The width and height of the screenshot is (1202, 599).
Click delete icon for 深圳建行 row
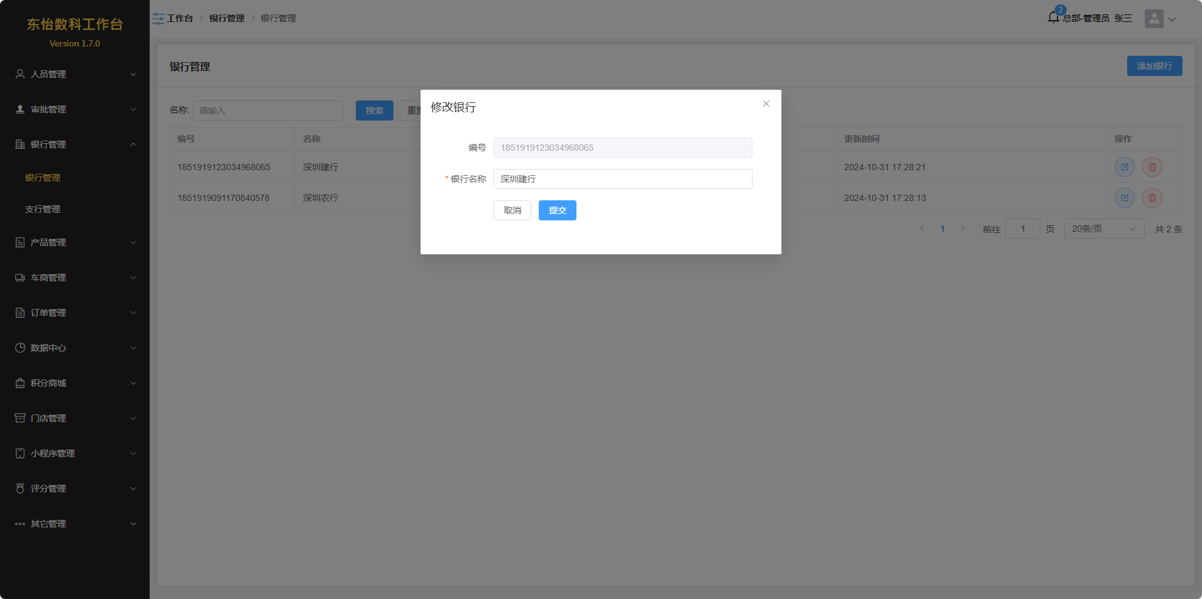pos(1152,167)
